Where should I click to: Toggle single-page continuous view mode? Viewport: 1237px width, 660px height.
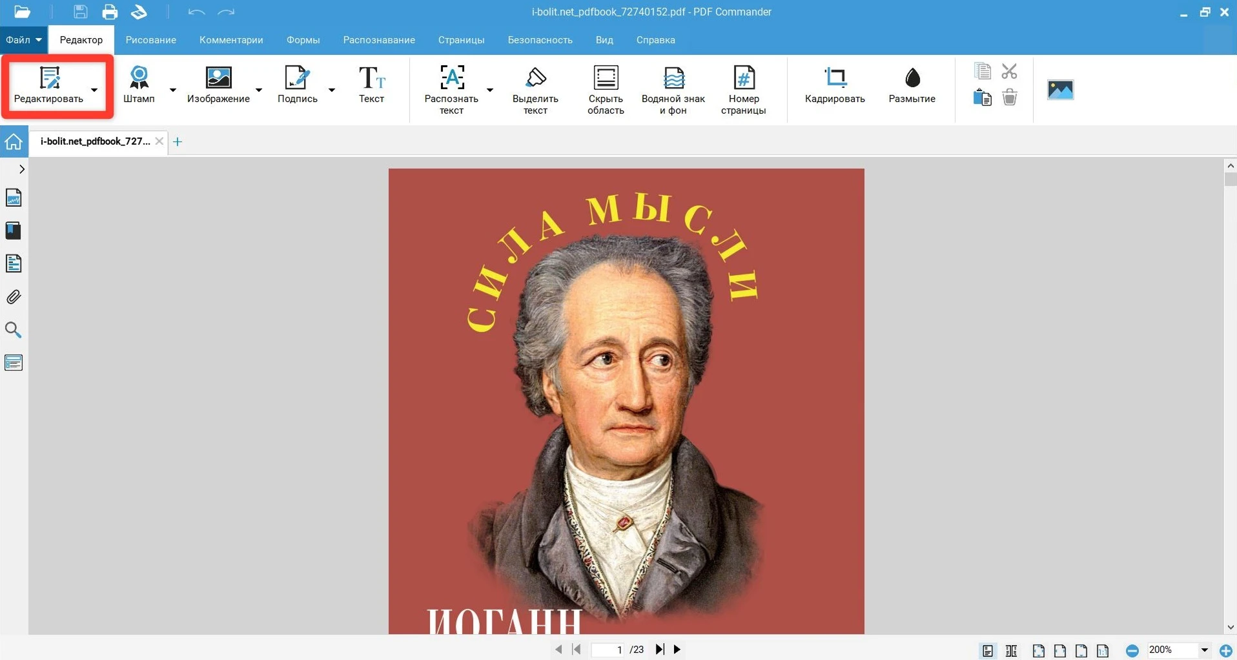click(988, 650)
